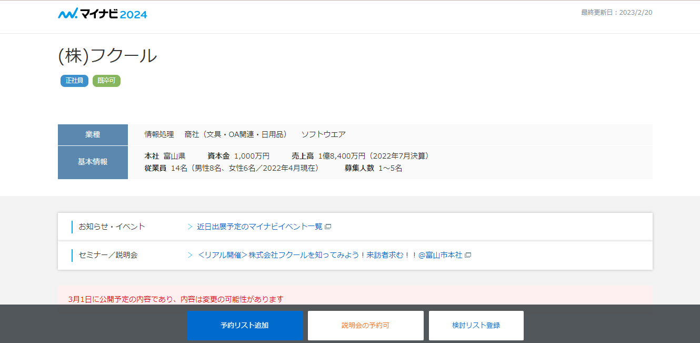Open 近日出展予定のマイナビイベント一覧 link
The height and width of the screenshot is (343, 700).
[259, 227]
